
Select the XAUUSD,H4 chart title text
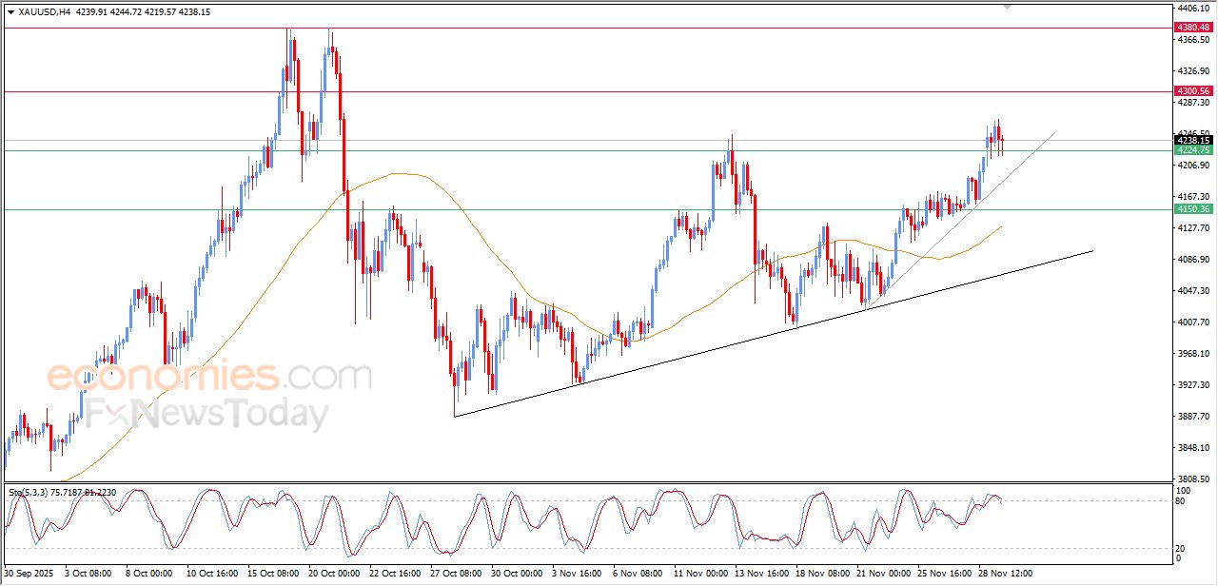tap(44, 12)
